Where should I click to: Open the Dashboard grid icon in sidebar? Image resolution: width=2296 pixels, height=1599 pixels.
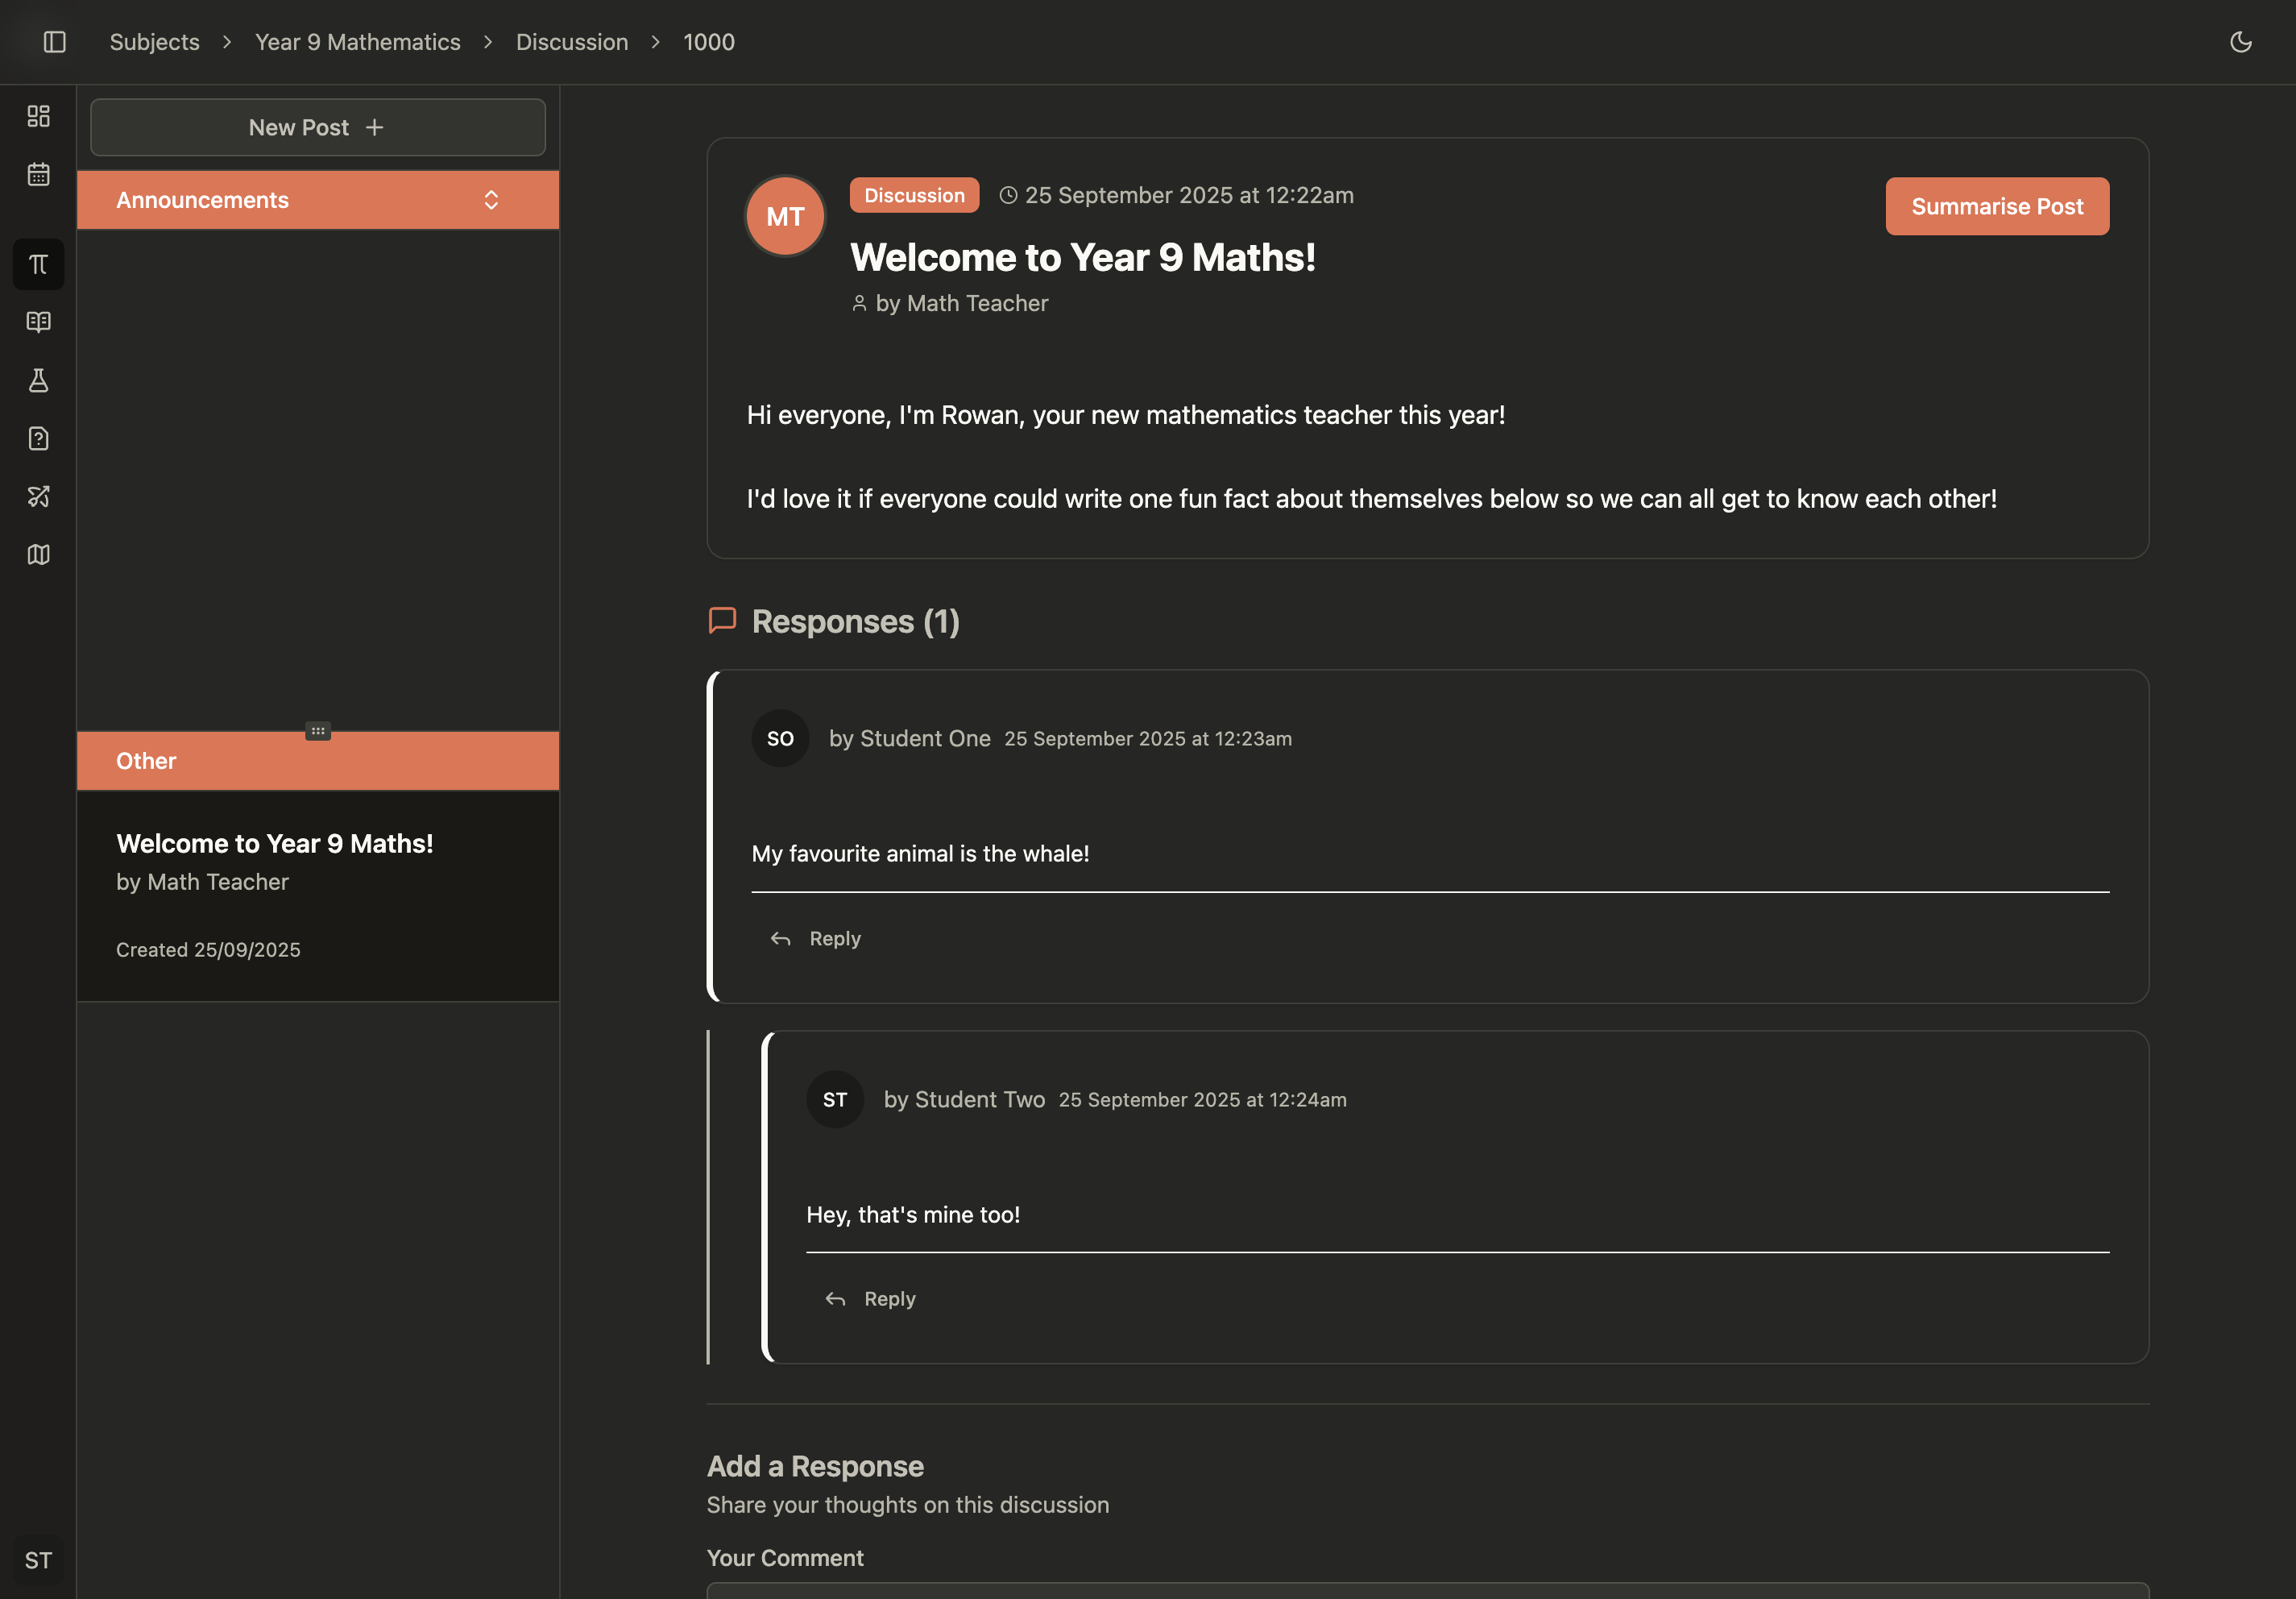[38, 115]
